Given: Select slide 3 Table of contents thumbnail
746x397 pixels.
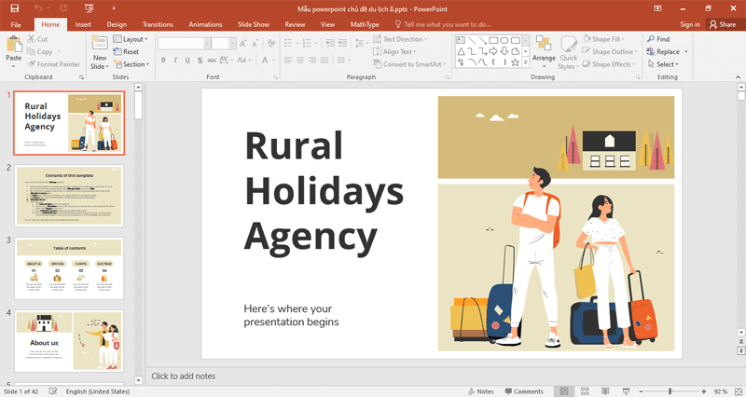Looking at the screenshot, I should coord(69,268).
